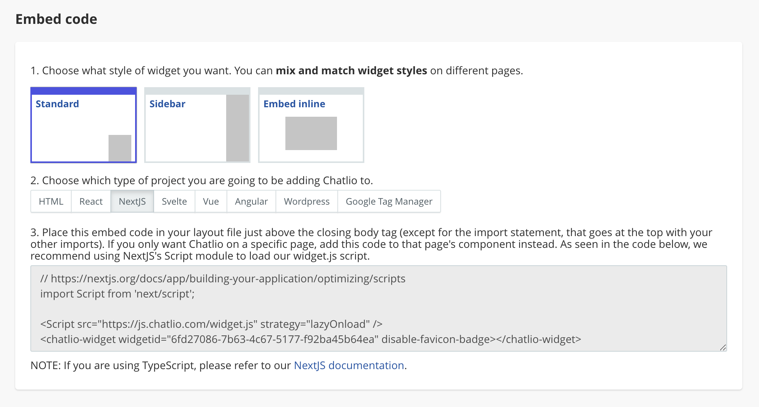The image size is (759, 407).
Task: Switch to the Angular project tab
Action: [x=251, y=201]
